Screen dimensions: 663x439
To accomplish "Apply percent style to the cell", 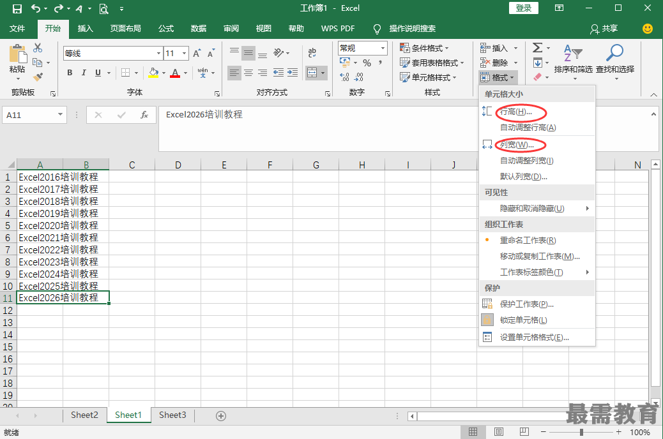I will tap(367, 63).
